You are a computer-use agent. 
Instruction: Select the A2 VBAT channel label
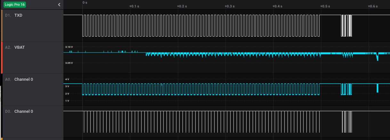coord(15,47)
